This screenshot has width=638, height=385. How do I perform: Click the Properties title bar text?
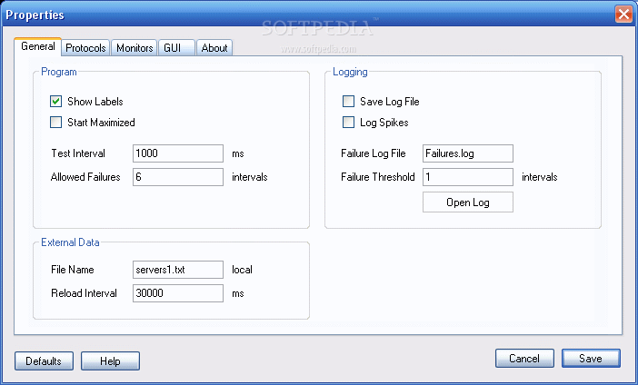tap(35, 15)
